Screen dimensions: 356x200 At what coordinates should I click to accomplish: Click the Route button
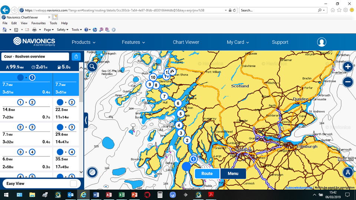[207, 173]
